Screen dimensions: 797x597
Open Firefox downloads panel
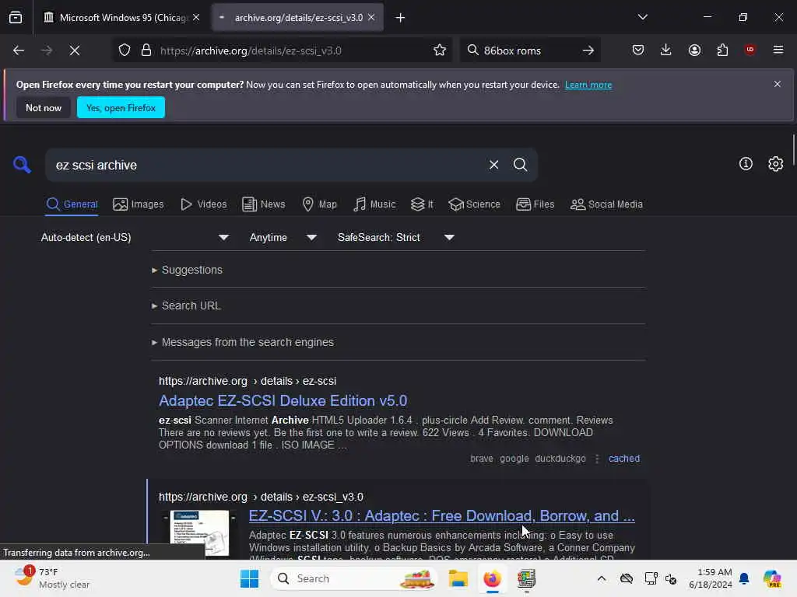point(666,50)
